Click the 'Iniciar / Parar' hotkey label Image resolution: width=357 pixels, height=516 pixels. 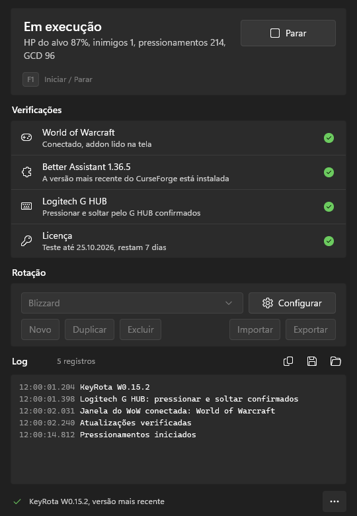click(68, 79)
